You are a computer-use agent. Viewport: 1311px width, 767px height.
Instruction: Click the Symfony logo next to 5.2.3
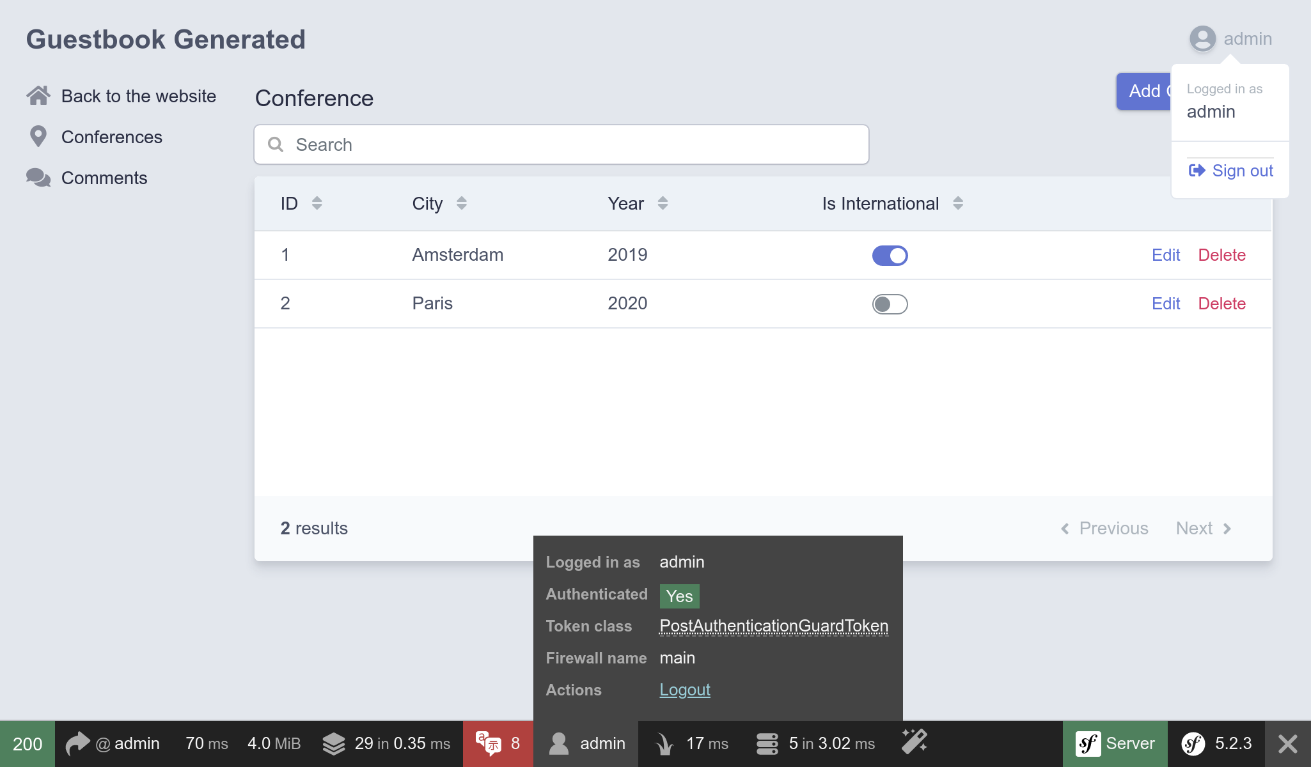click(1193, 743)
